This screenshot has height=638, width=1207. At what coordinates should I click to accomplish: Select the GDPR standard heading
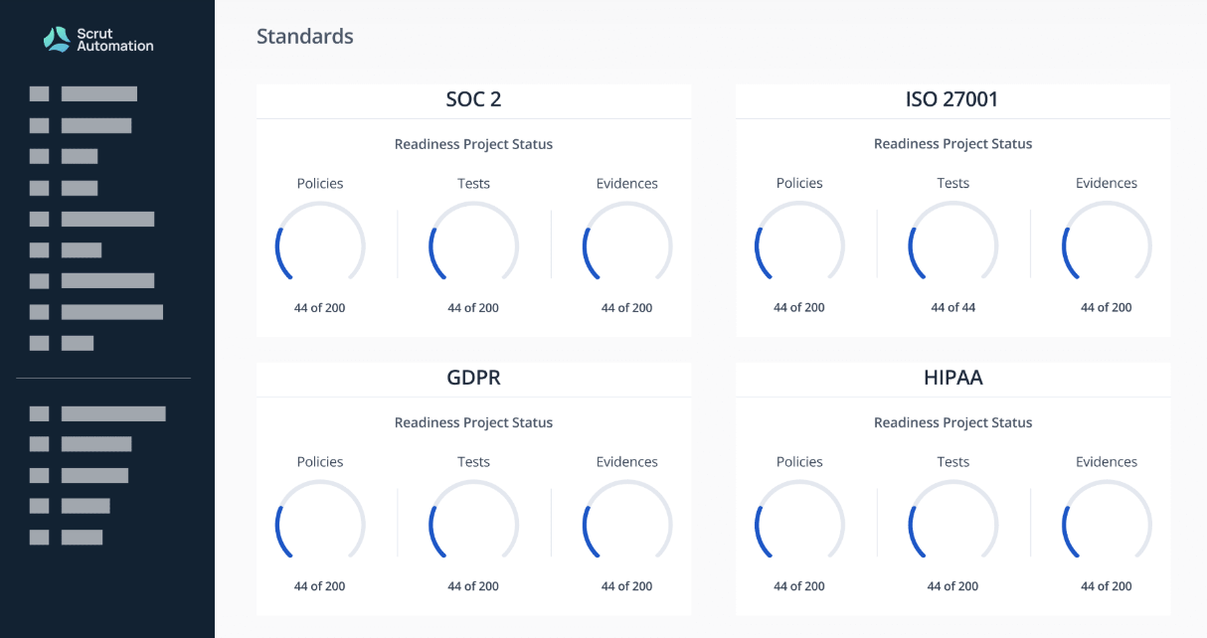(473, 379)
